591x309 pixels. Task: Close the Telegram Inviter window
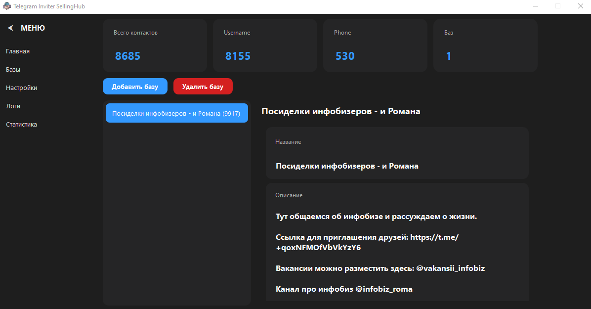[x=580, y=6]
